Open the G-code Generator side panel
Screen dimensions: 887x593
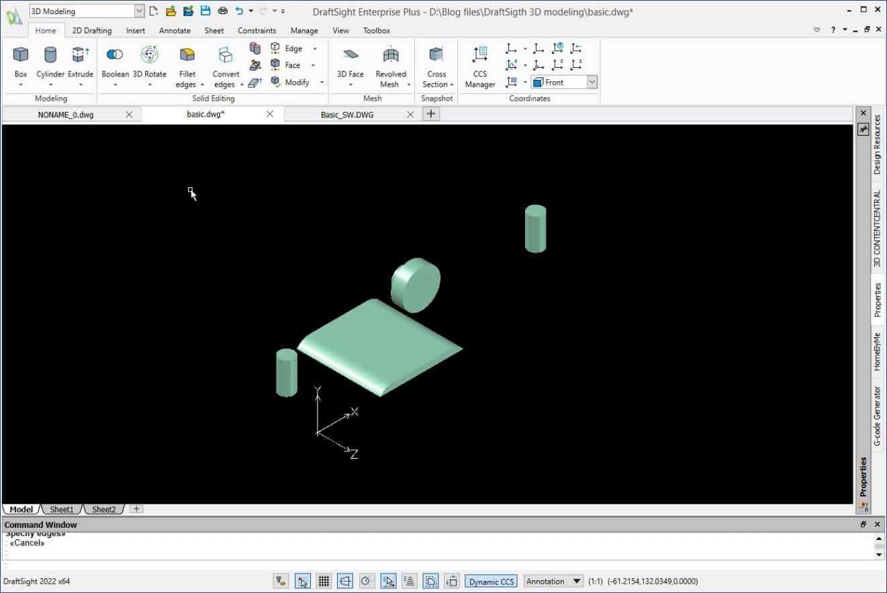tap(877, 416)
